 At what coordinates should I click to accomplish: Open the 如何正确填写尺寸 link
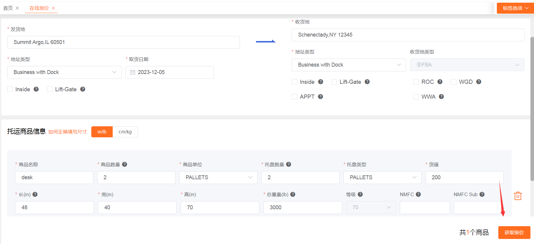click(67, 132)
